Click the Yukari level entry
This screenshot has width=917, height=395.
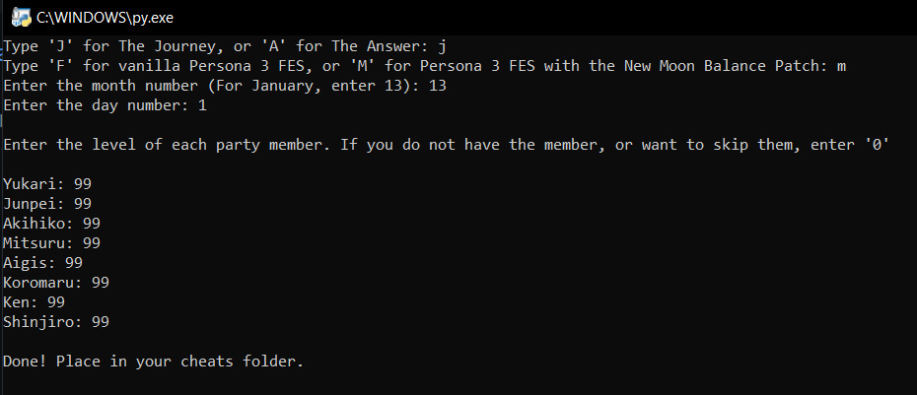tap(47, 184)
